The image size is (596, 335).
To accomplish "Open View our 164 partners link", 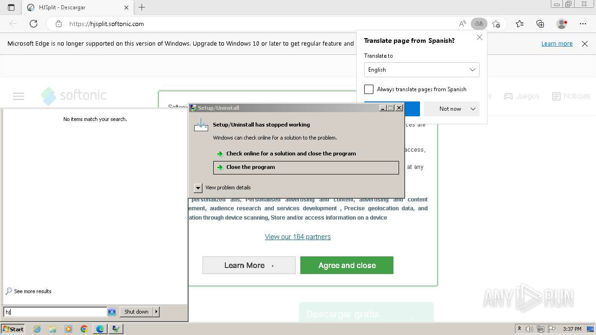I will point(298,237).
